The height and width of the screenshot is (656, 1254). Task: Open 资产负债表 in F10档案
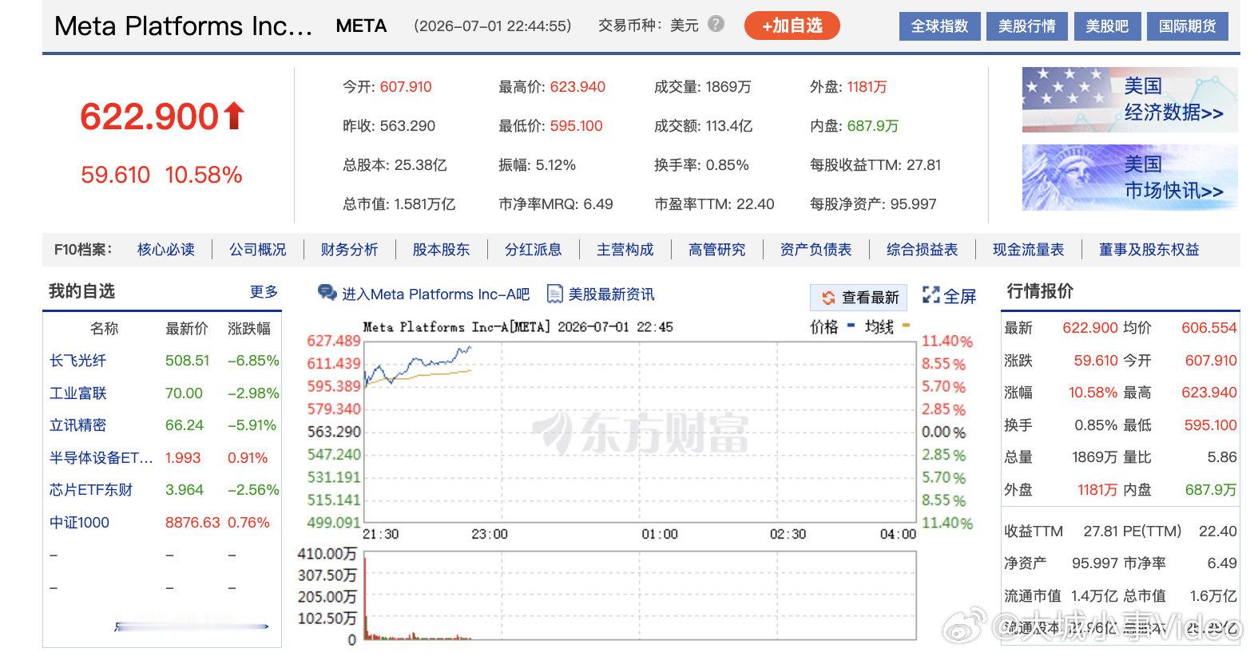point(815,250)
